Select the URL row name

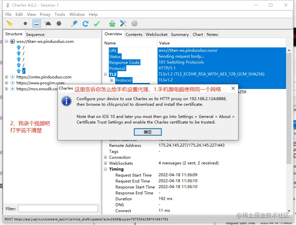point(113,50)
